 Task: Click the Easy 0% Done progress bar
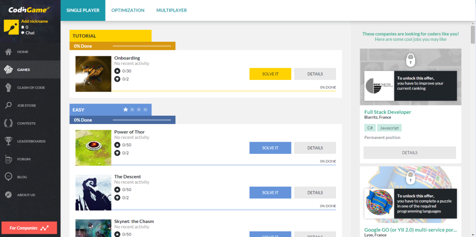[142, 120]
